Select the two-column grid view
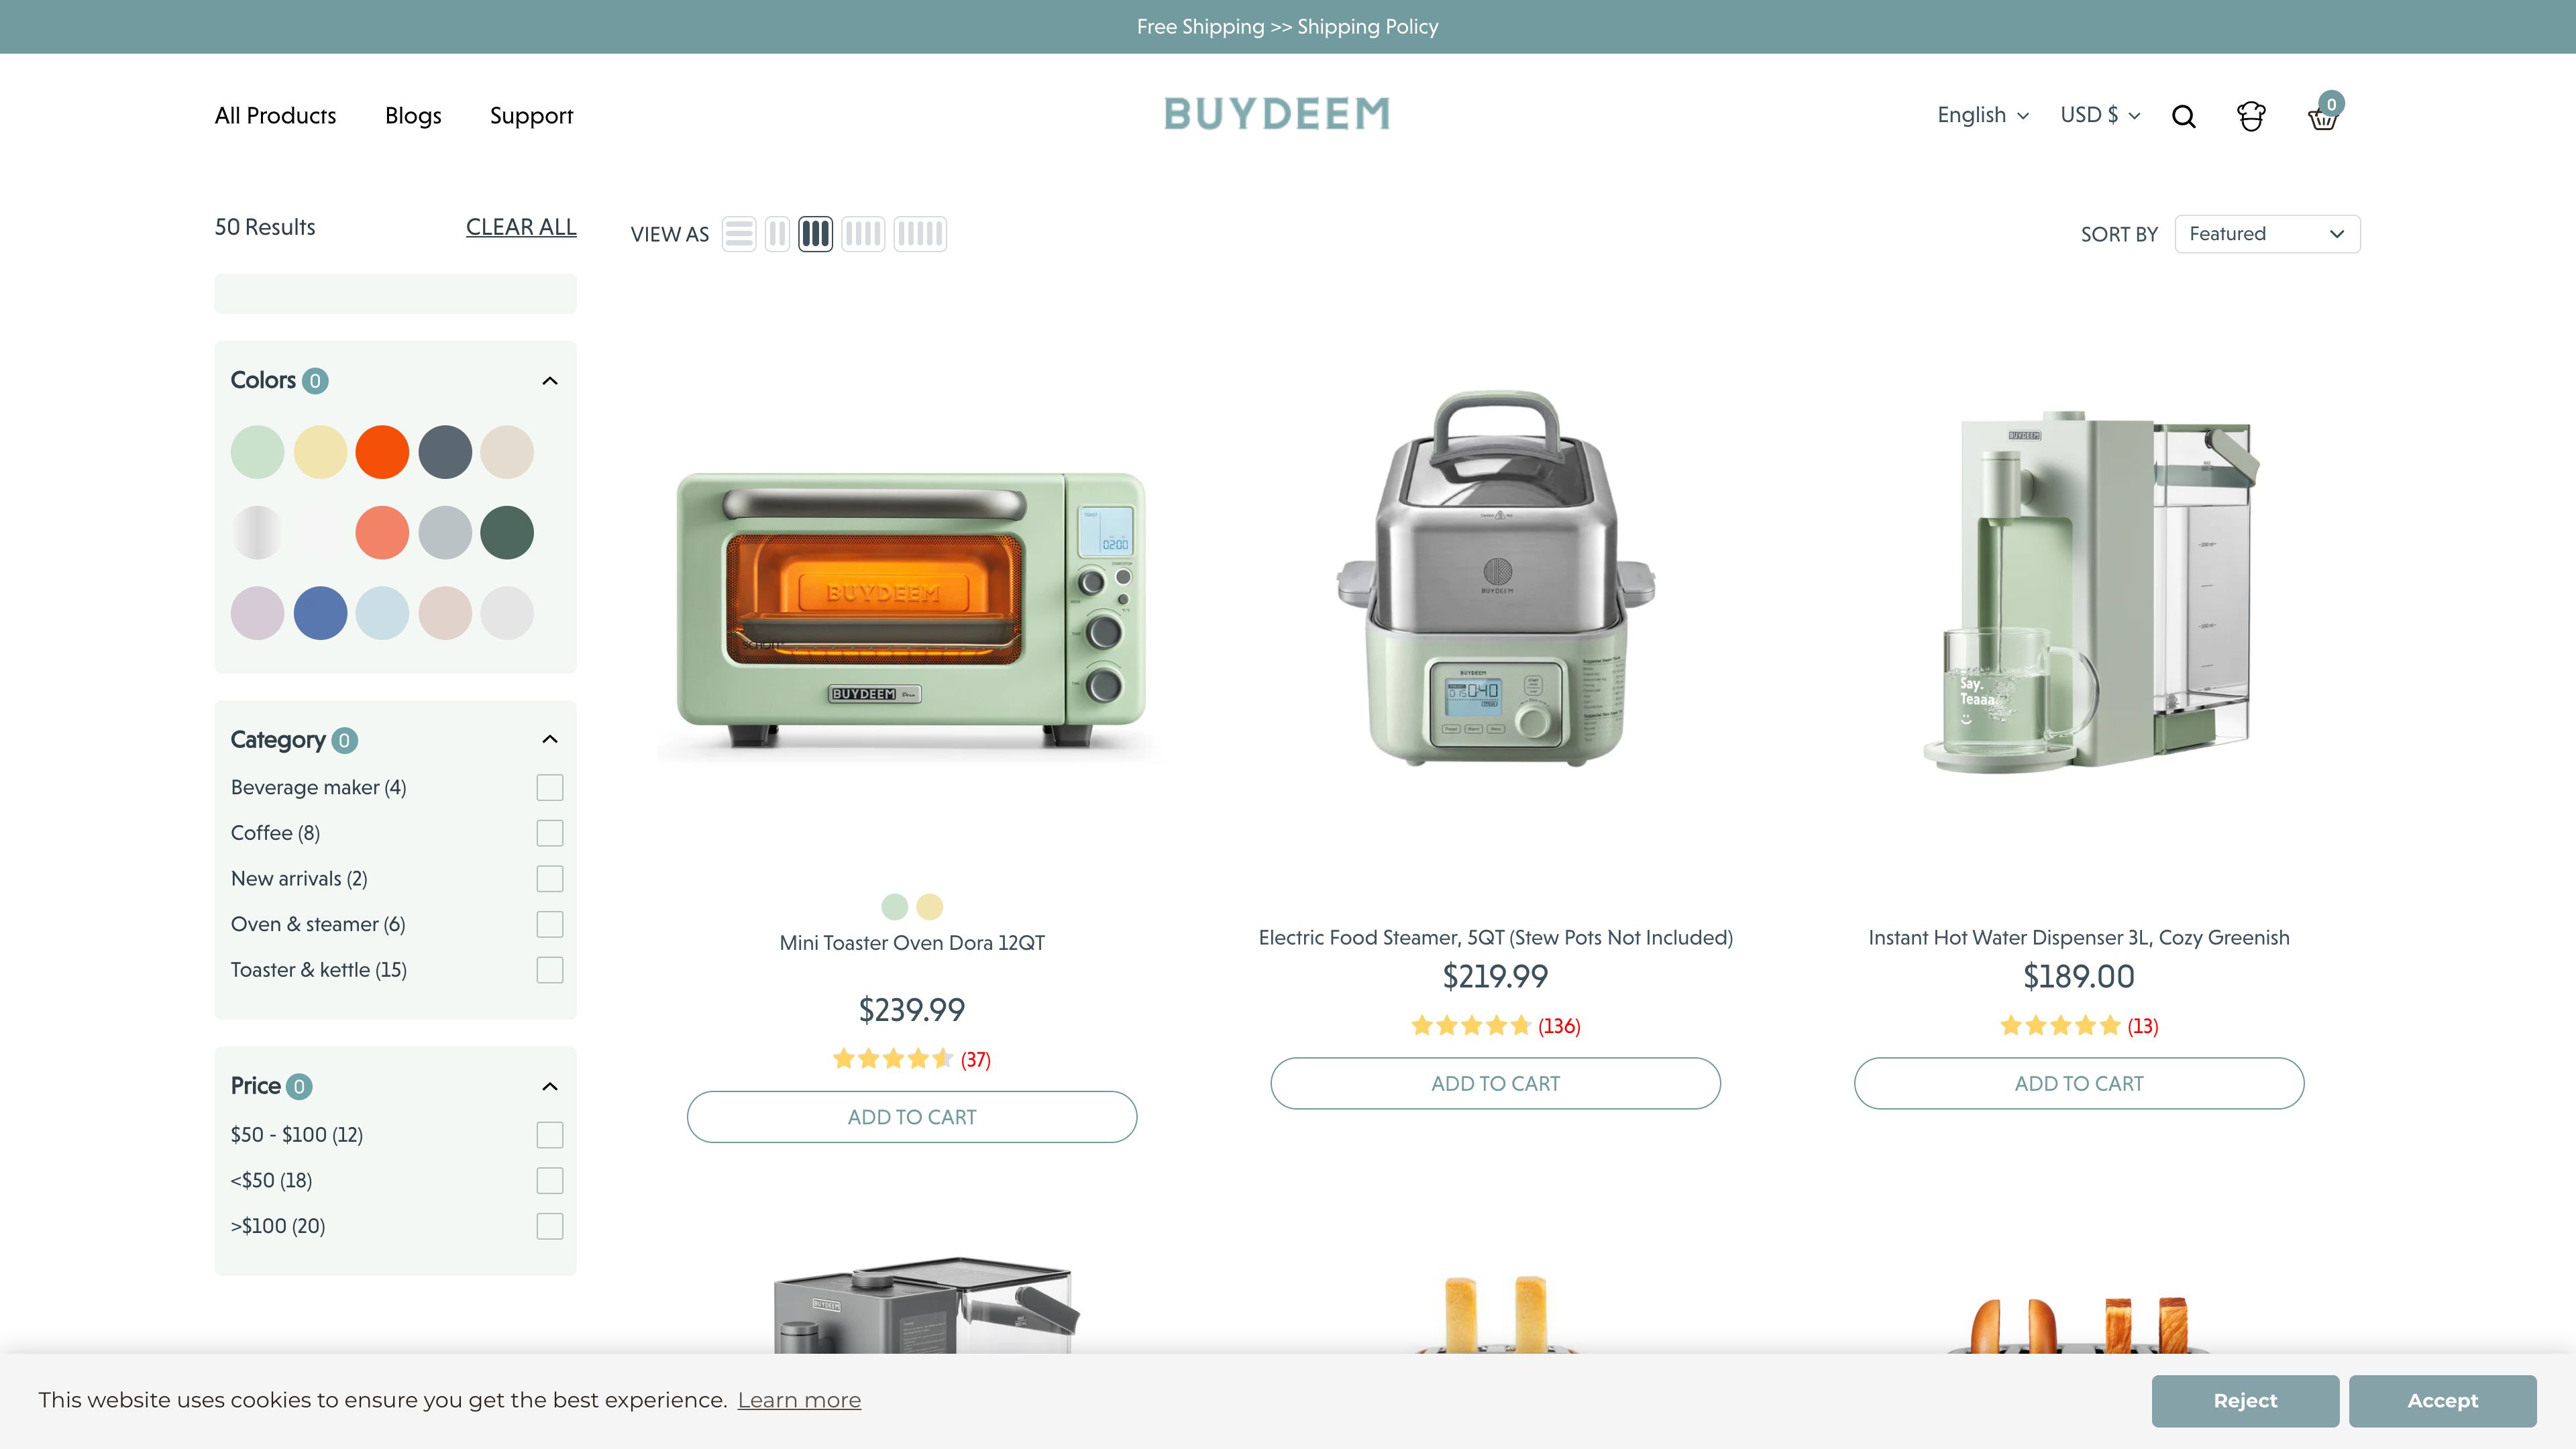 point(777,233)
